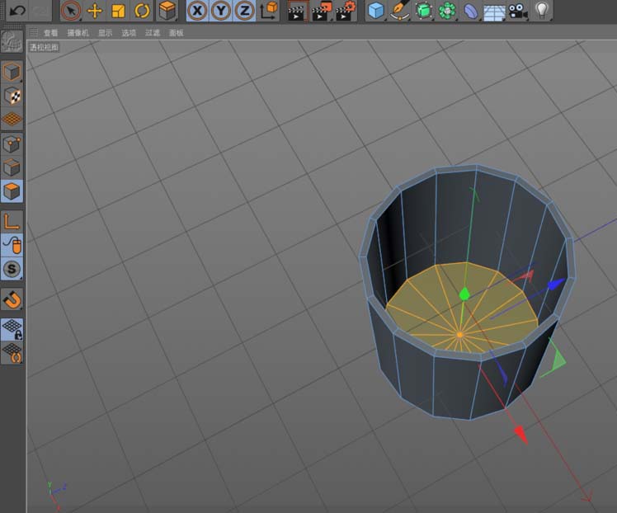This screenshot has width=617, height=513.
Task: Toggle X axis lock
Action: (196, 11)
